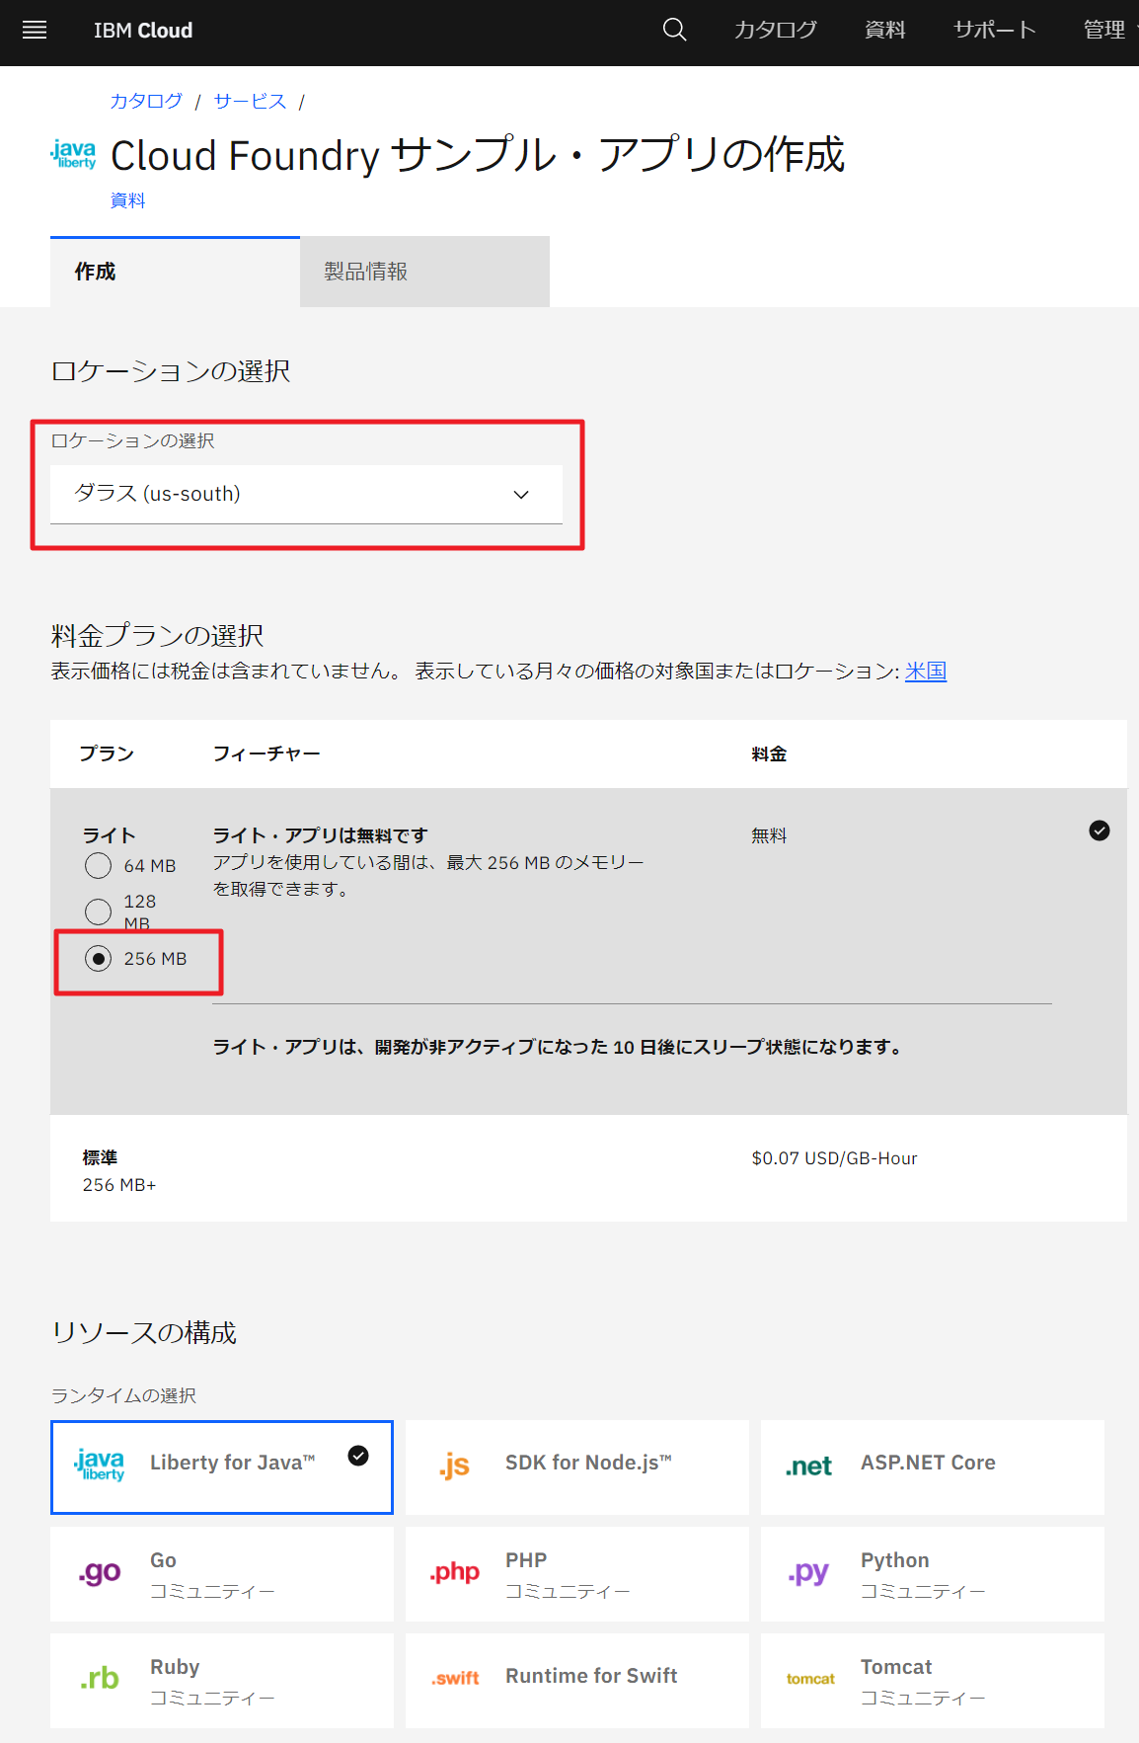This screenshot has width=1139, height=1743.
Task: Click the 資料 link under page title
Action: click(128, 200)
